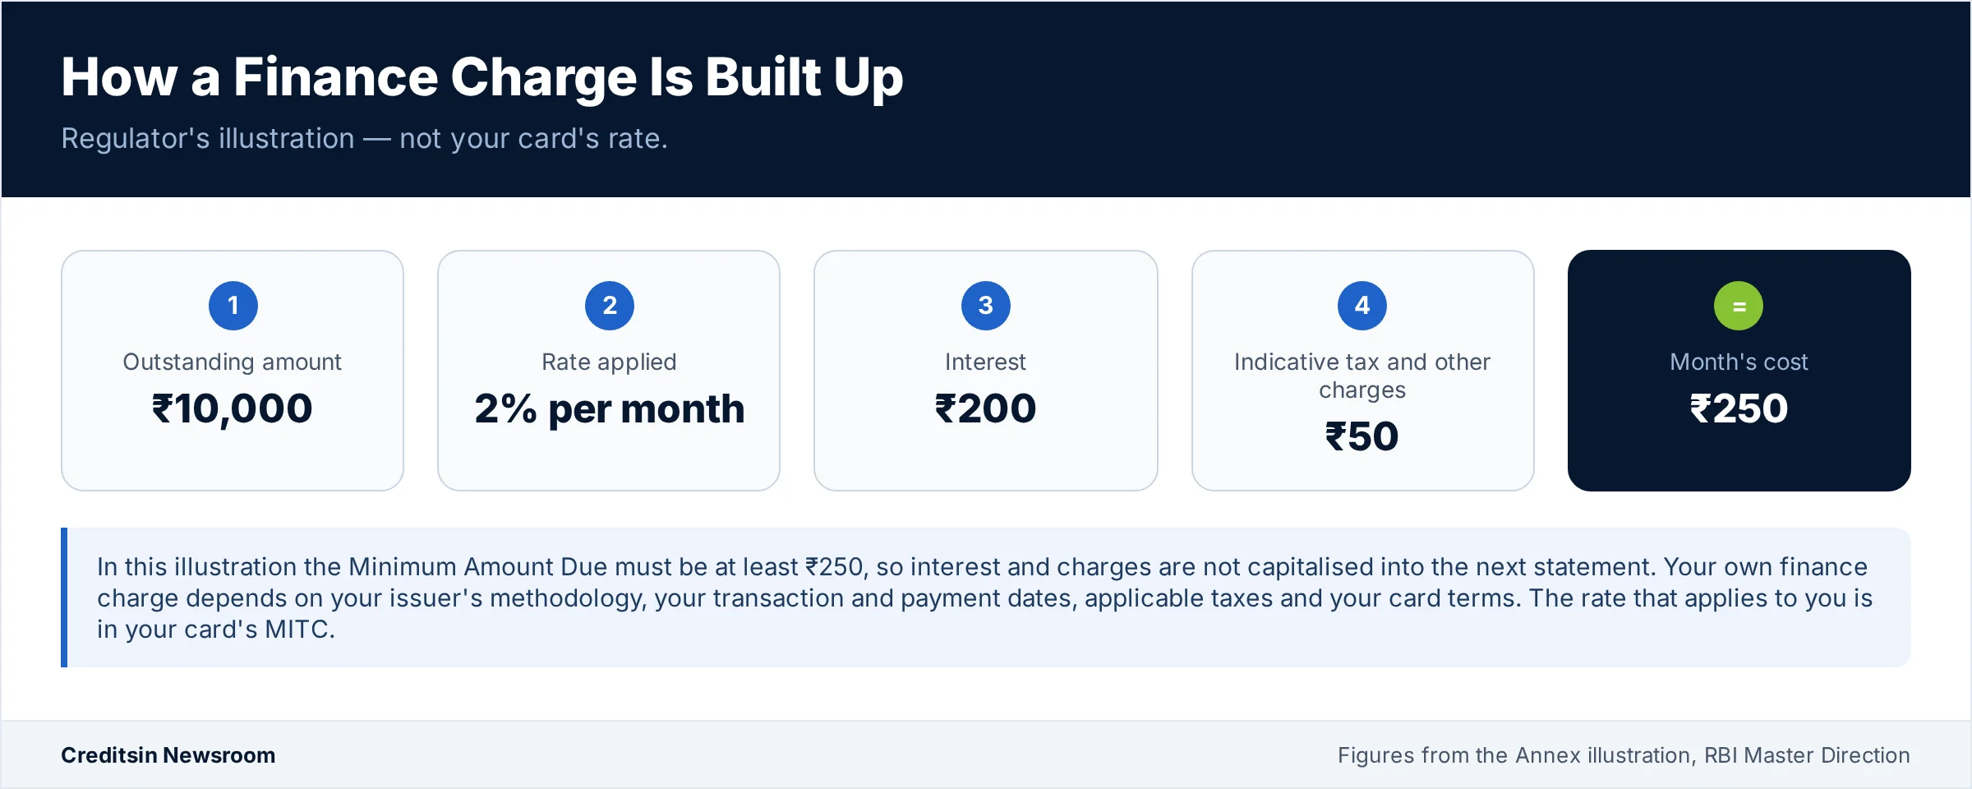Click the ₹10,000 outstanding value
This screenshot has width=1972, height=789.
(x=233, y=409)
